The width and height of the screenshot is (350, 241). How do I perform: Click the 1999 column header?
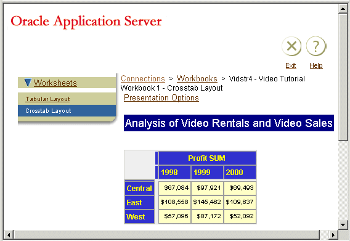[x=207, y=172]
